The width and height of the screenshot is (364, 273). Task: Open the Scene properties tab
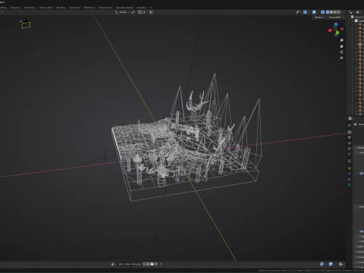point(350,149)
